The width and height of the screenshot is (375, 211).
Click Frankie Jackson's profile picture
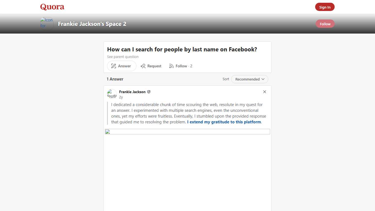[112, 93]
